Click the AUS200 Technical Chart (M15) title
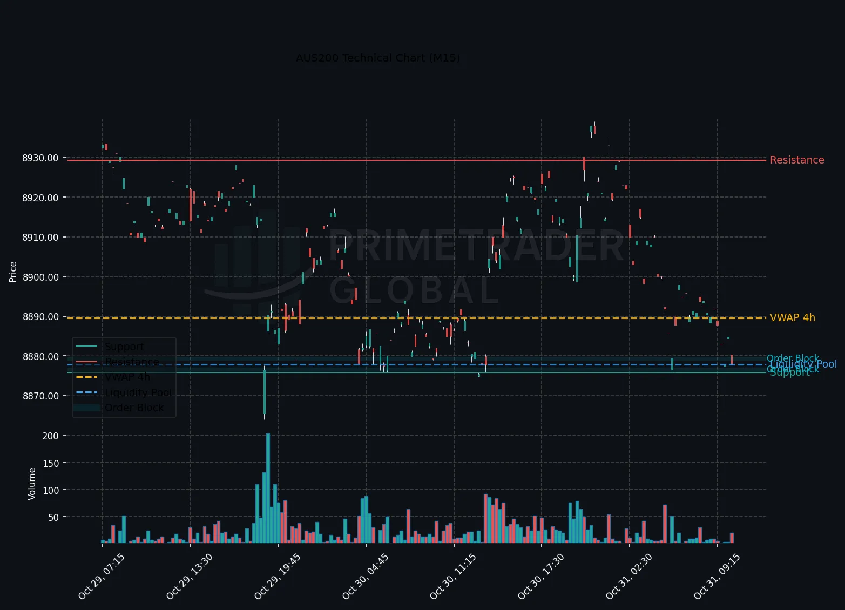 coord(378,58)
